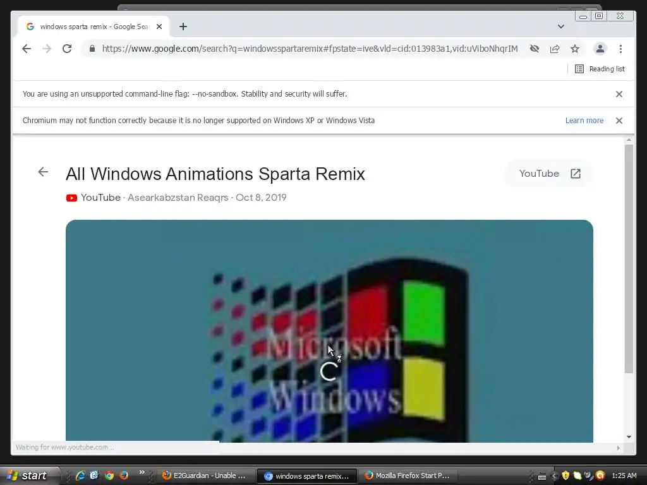Click the All Windows Animations Sparta Remix title

coord(215,174)
